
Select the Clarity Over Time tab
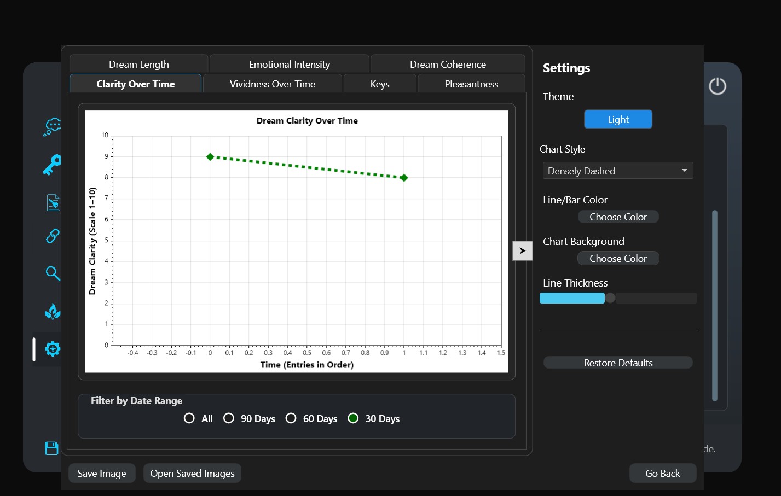click(x=136, y=84)
